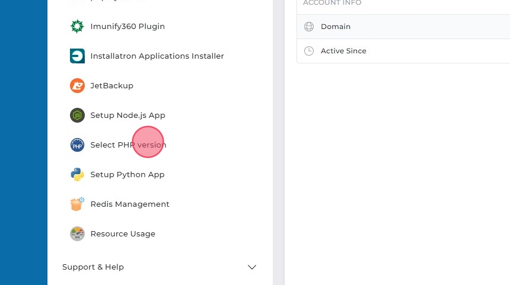
Task: Click the Redis Management box icon
Action: coord(77,204)
